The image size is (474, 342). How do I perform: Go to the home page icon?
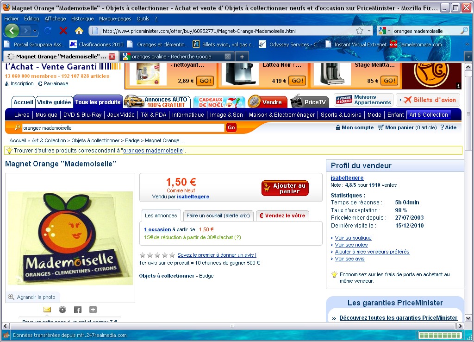(x=79, y=31)
